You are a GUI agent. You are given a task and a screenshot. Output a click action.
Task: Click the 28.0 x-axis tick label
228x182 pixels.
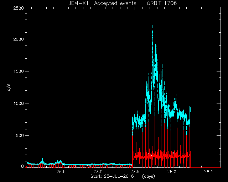pyautogui.click(x=172, y=172)
